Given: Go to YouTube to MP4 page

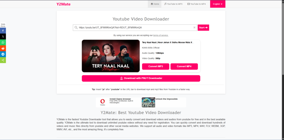Looking at the screenshot, I should (x=197, y=4).
